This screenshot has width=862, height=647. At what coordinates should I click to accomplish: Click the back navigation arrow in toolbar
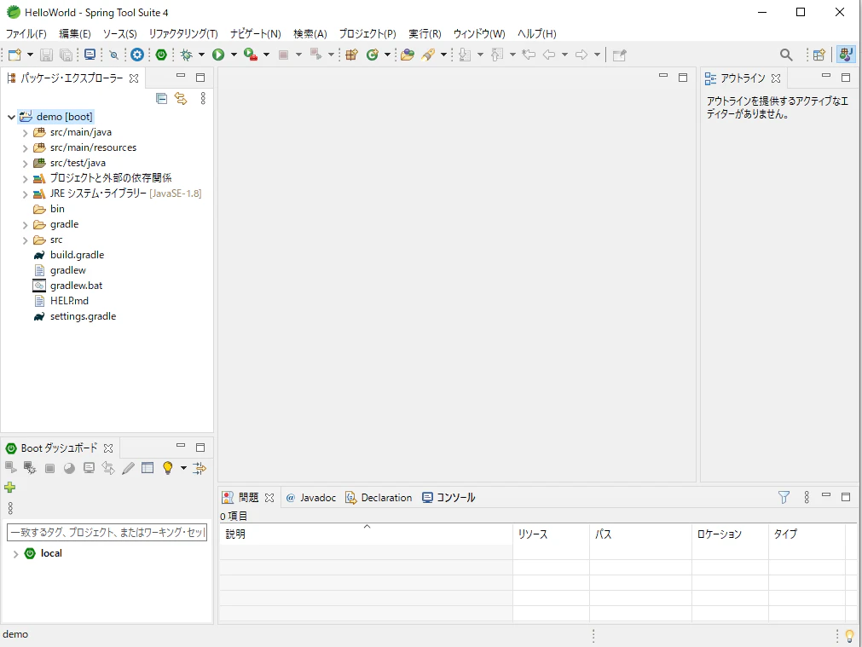point(548,55)
